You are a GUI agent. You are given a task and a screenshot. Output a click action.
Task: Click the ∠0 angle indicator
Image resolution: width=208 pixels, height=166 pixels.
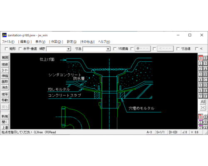[185, 132]
